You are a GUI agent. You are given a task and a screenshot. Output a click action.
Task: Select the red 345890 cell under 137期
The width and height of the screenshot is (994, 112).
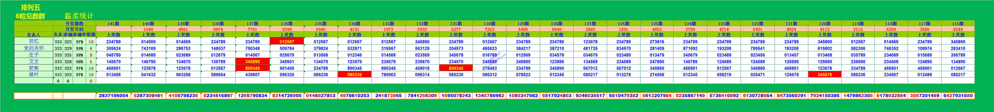252,62
